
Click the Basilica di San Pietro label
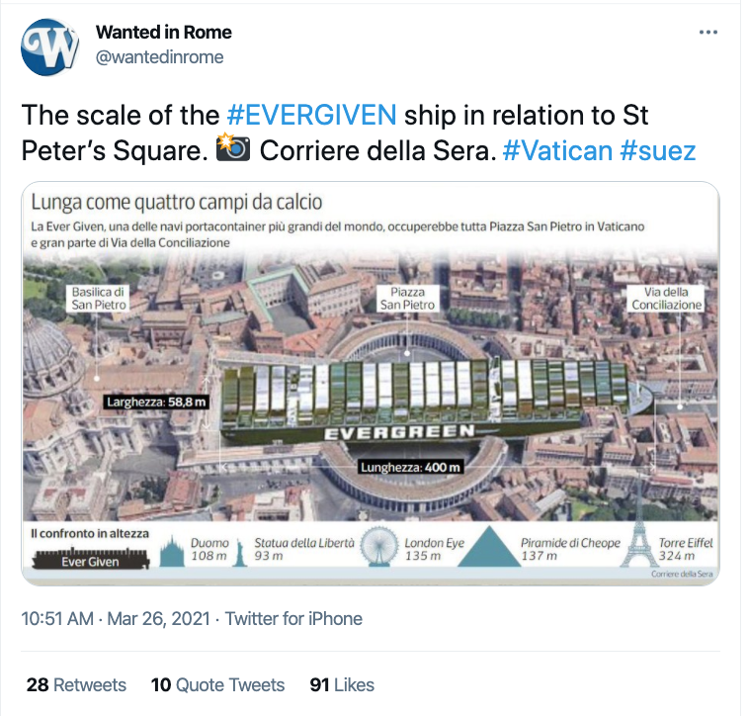(98, 299)
